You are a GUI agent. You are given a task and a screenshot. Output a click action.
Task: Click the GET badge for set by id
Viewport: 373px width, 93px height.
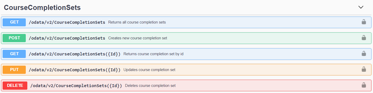[x=14, y=54]
